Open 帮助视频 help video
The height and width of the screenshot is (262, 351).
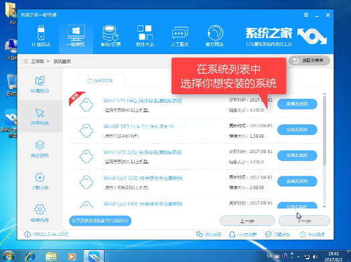[x=312, y=235]
